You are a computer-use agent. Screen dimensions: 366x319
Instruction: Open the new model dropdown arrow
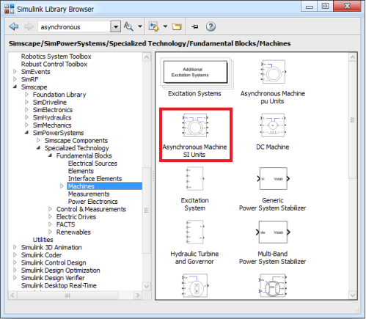point(165,26)
